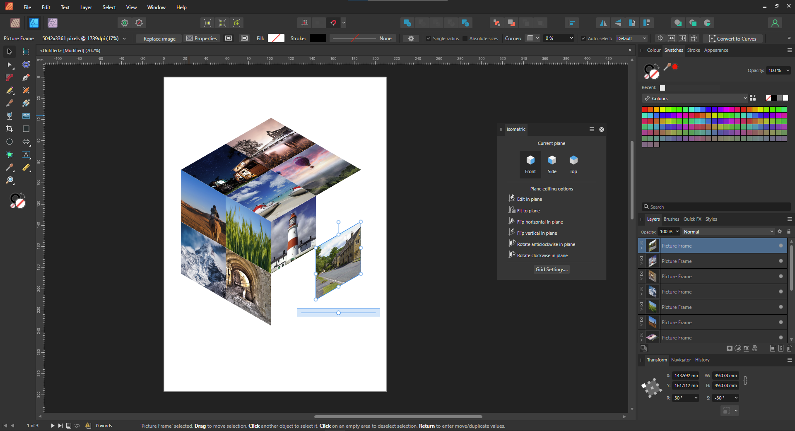
Task: Click the boolean Add operation icon
Action: tap(407, 23)
